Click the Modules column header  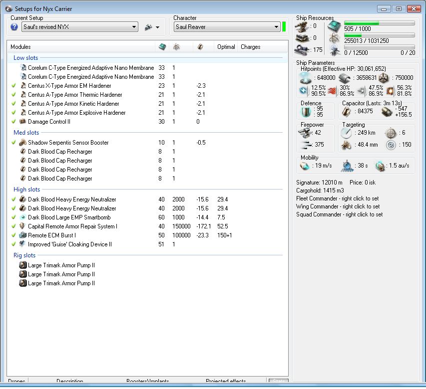[x=81, y=47]
